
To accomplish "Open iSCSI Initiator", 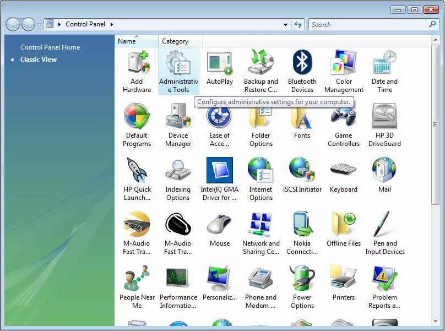I will click(x=302, y=176).
